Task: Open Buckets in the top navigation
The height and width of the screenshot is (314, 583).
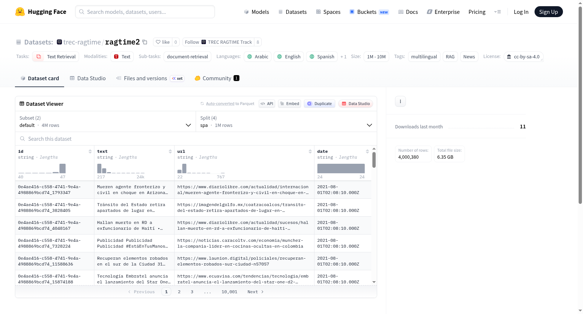Action: 369,12
